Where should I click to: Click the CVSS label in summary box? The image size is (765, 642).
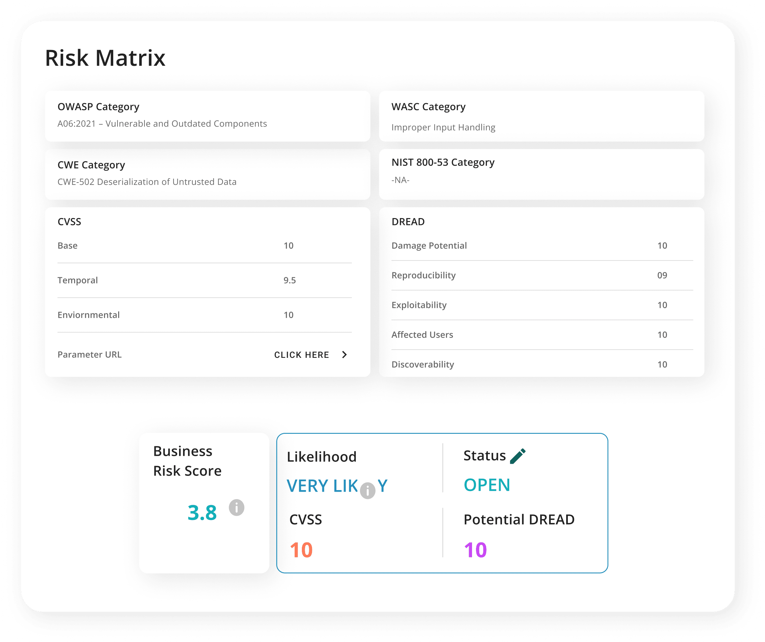coord(305,520)
